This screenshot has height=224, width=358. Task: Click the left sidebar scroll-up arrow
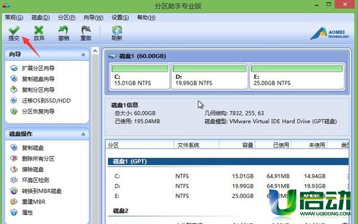95,51
